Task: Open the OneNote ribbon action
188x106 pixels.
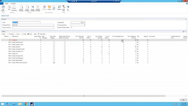Action: tap(44, 8)
